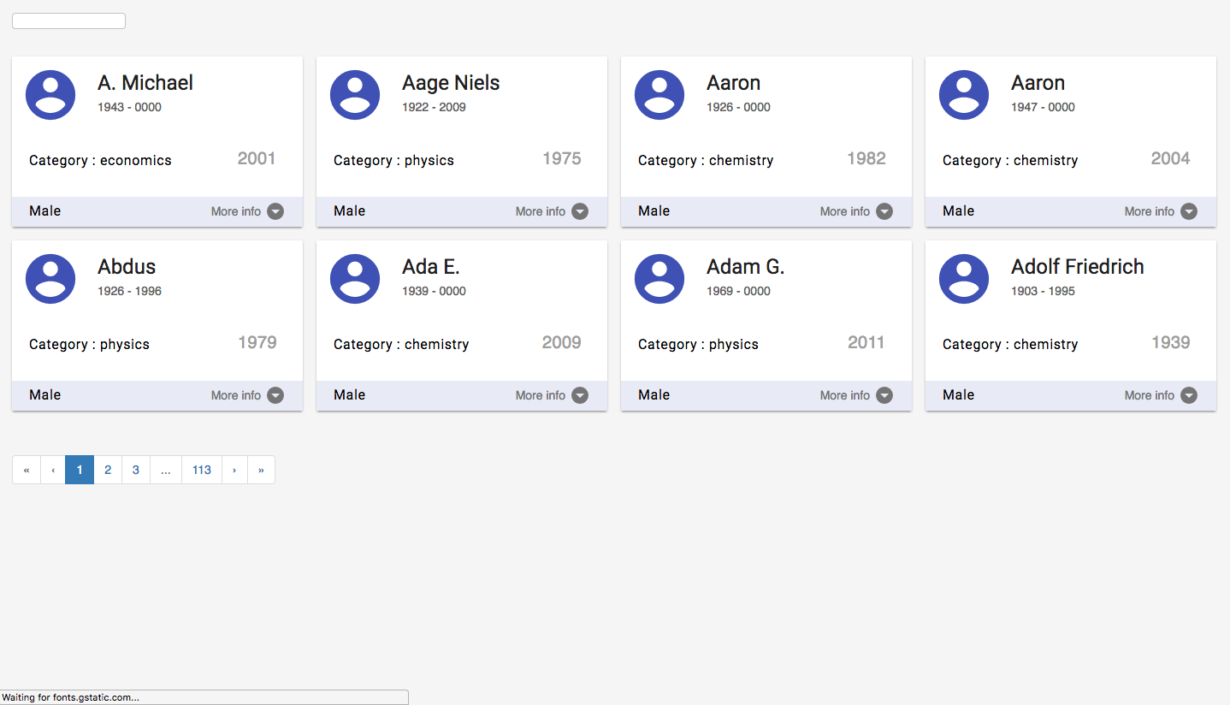
Task: Jump to page 113
Action: point(202,470)
